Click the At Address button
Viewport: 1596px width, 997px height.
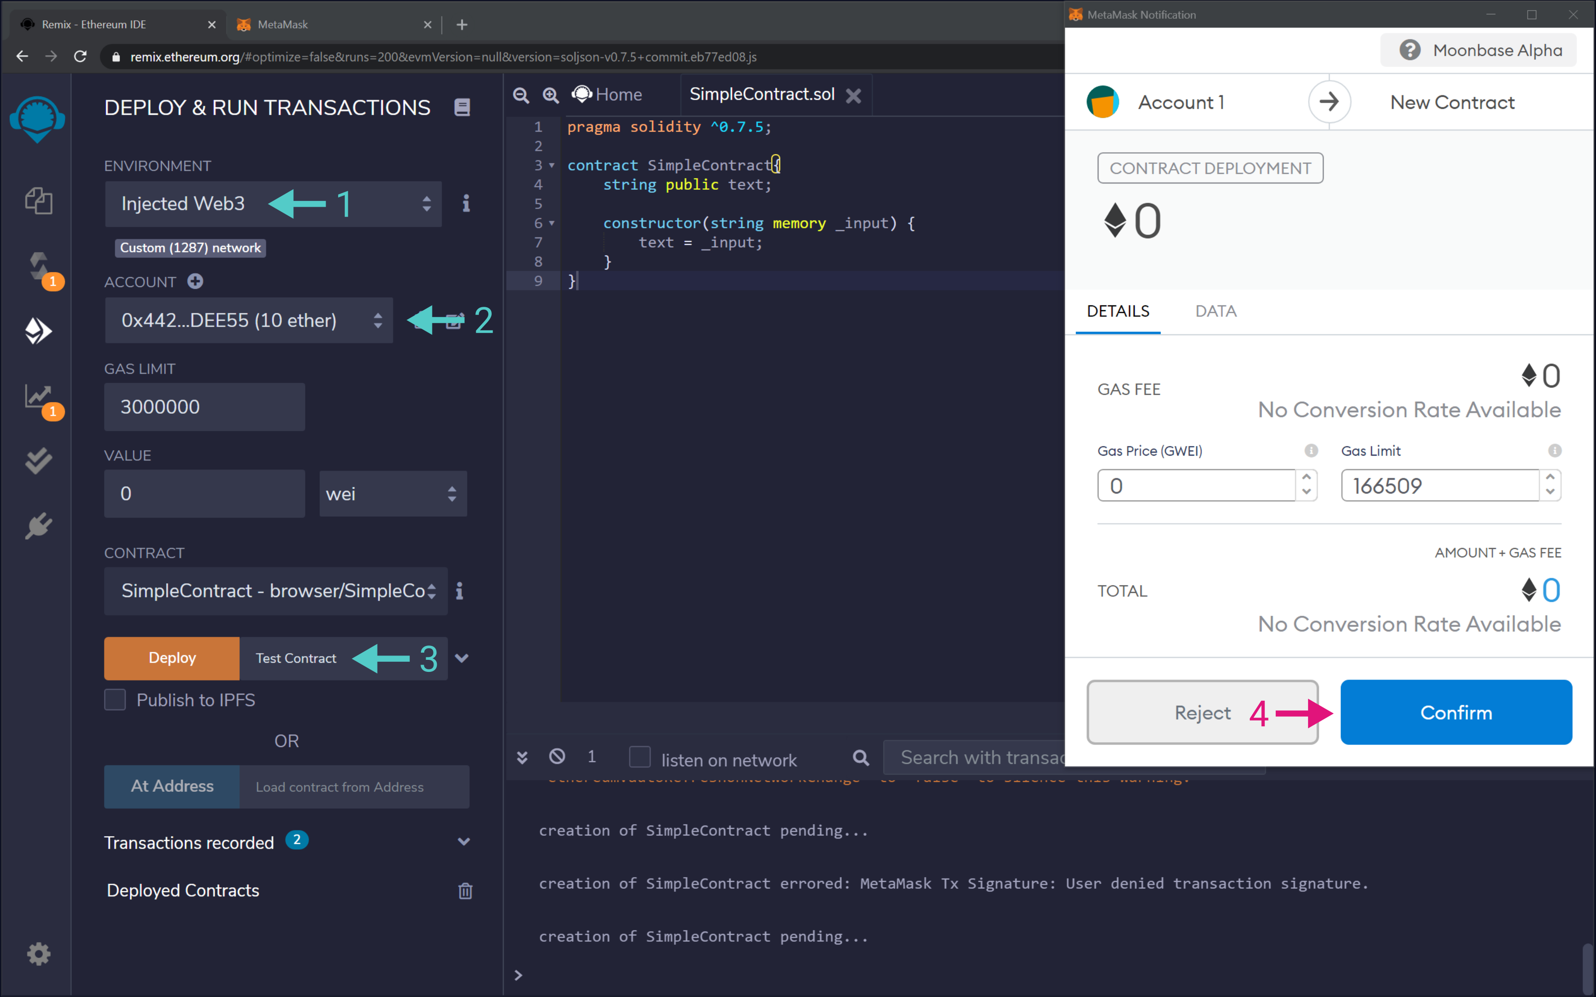pyautogui.click(x=172, y=786)
